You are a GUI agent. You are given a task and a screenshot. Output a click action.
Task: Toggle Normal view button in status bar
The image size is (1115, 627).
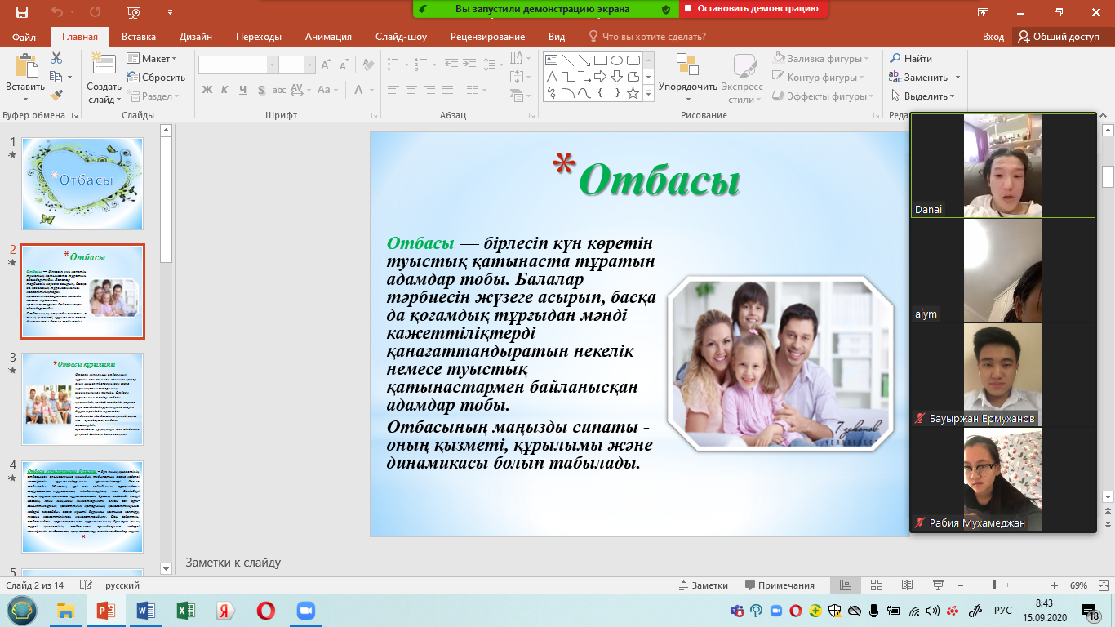(846, 585)
